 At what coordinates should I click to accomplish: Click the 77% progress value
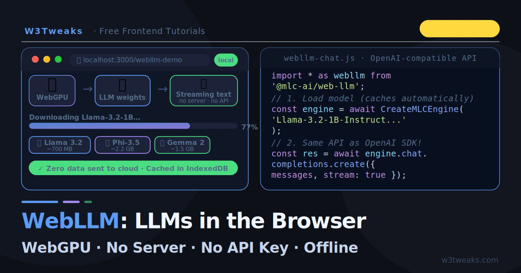coord(250,127)
